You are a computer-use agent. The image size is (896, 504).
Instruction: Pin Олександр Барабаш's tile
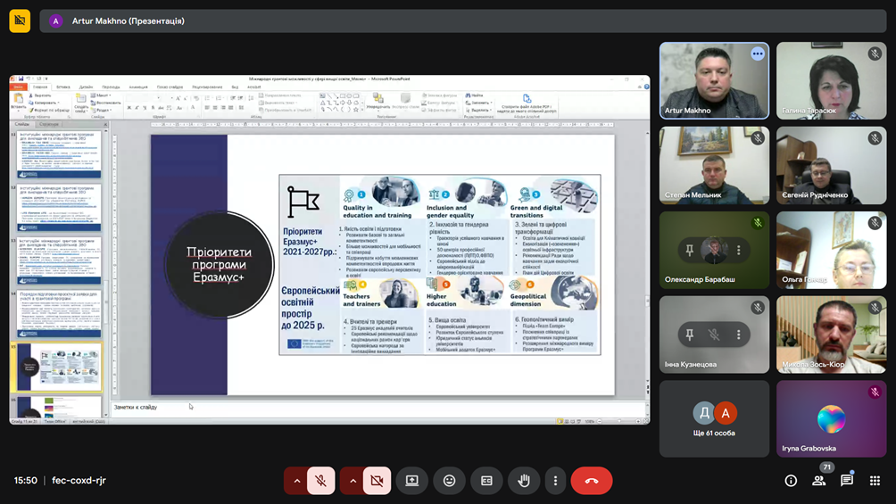(x=689, y=251)
